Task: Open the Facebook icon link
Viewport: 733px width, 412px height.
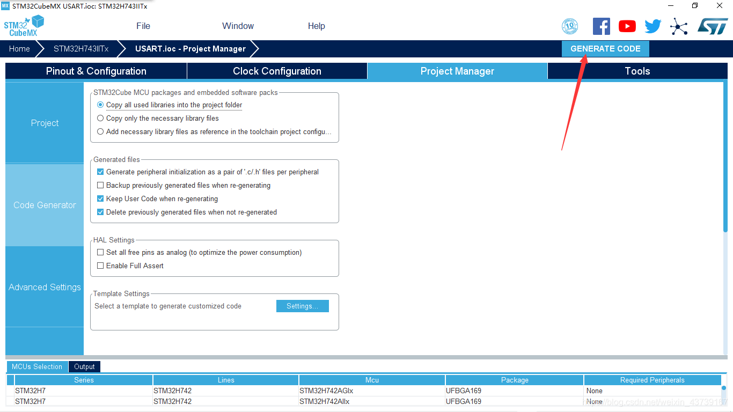Action: 602,26
